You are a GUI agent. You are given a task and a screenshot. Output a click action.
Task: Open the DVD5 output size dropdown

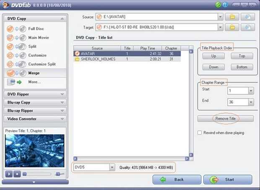(112, 167)
